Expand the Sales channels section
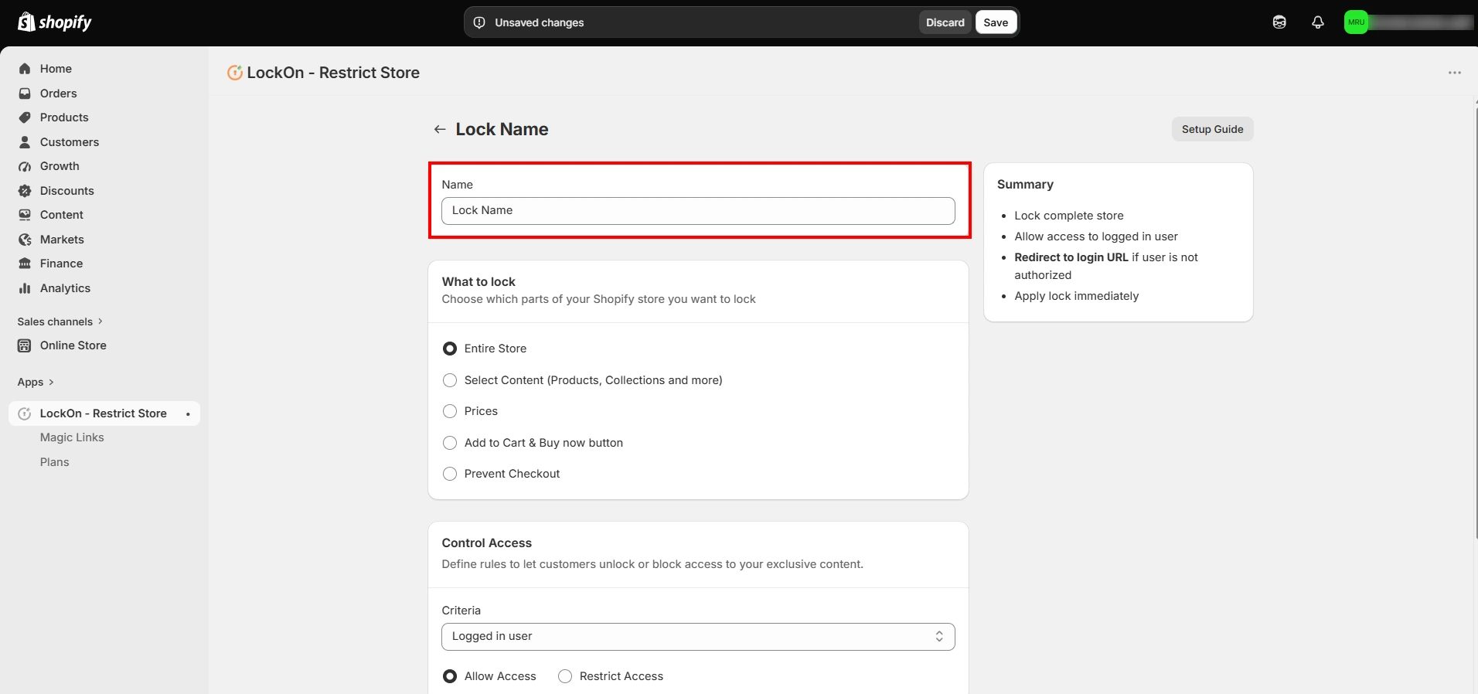 pos(60,321)
